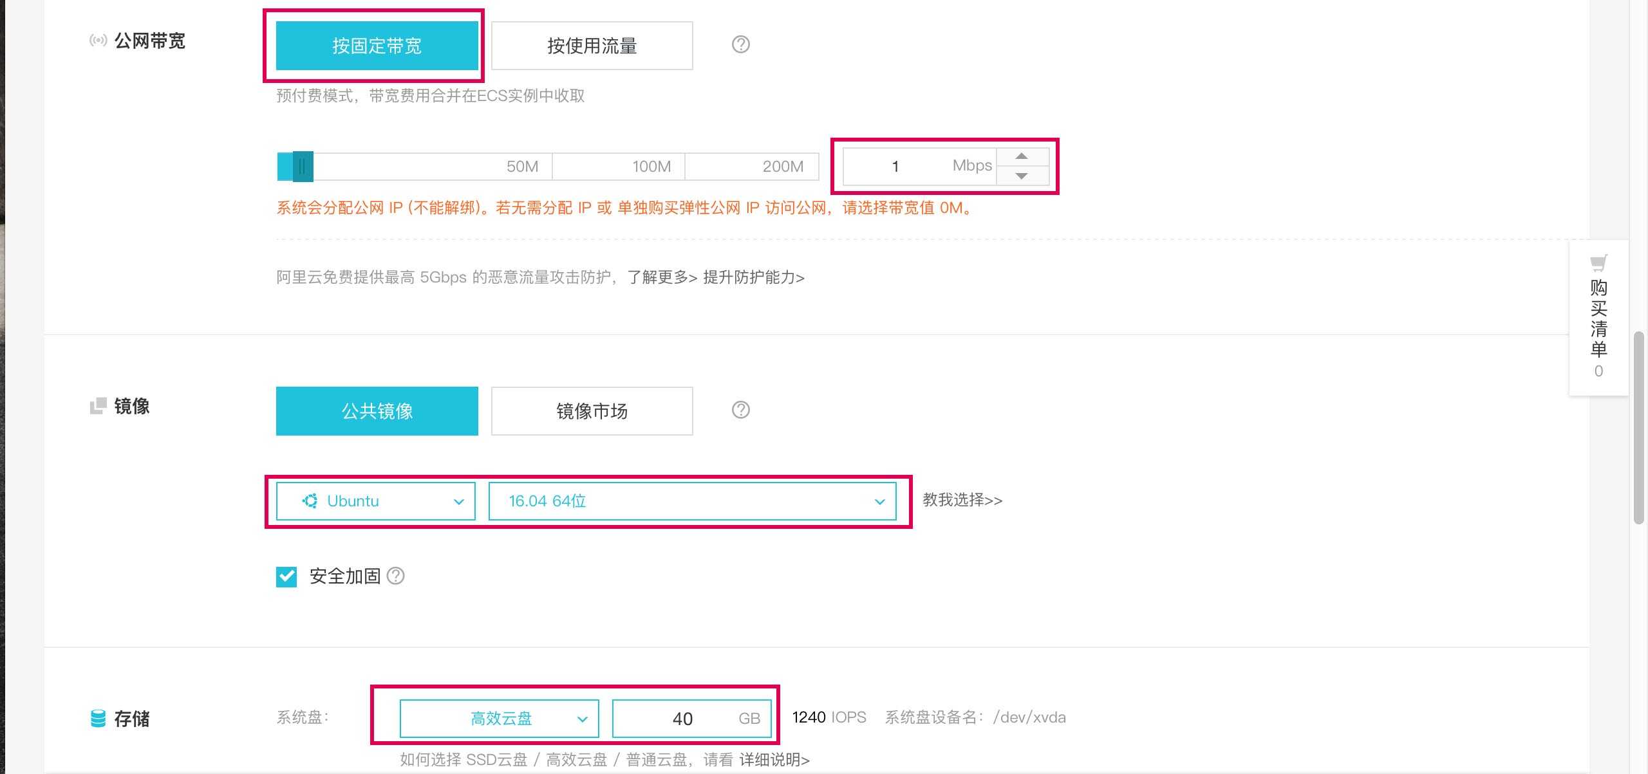Select the 按固定带宽 billing option
Image resolution: width=1648 pixels, height=774 pixels.
pyautogui.click(x=377, y=46)
